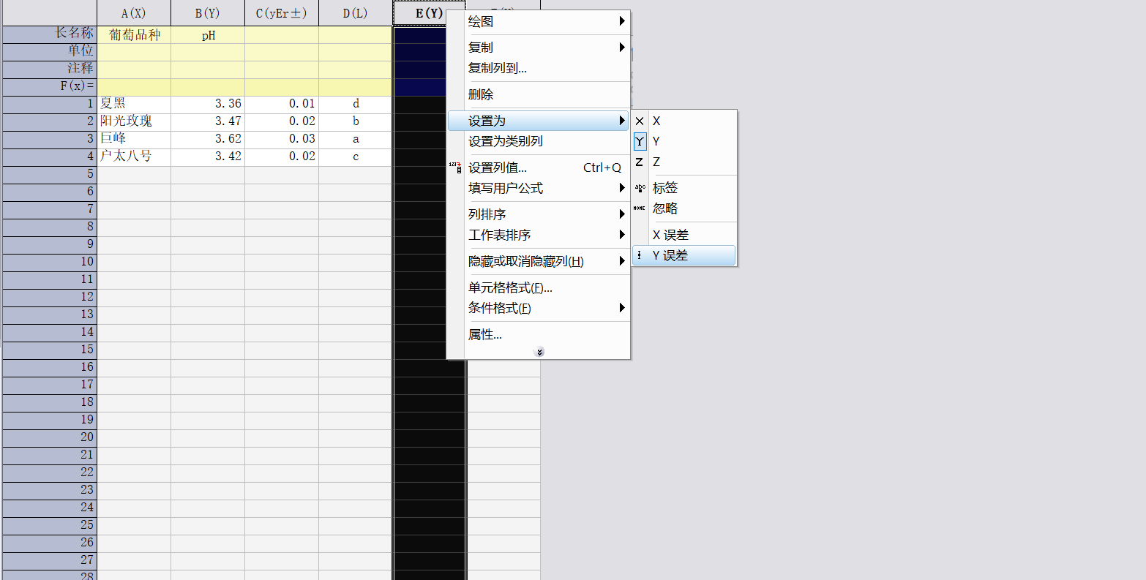Click X 误差 in the submenu

[670, 236]
